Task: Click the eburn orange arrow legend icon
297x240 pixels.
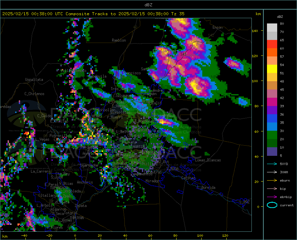Action: point(272,180)
